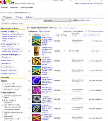This screenshot has width=108, height=121.
Task: Open 'Page d'accueil en français' link
Action: (x=84, y=3)
